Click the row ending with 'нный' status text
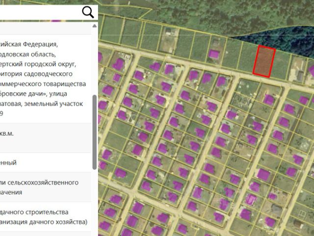The height and width of the screenshot is (236, 314). tap(46, 162)
